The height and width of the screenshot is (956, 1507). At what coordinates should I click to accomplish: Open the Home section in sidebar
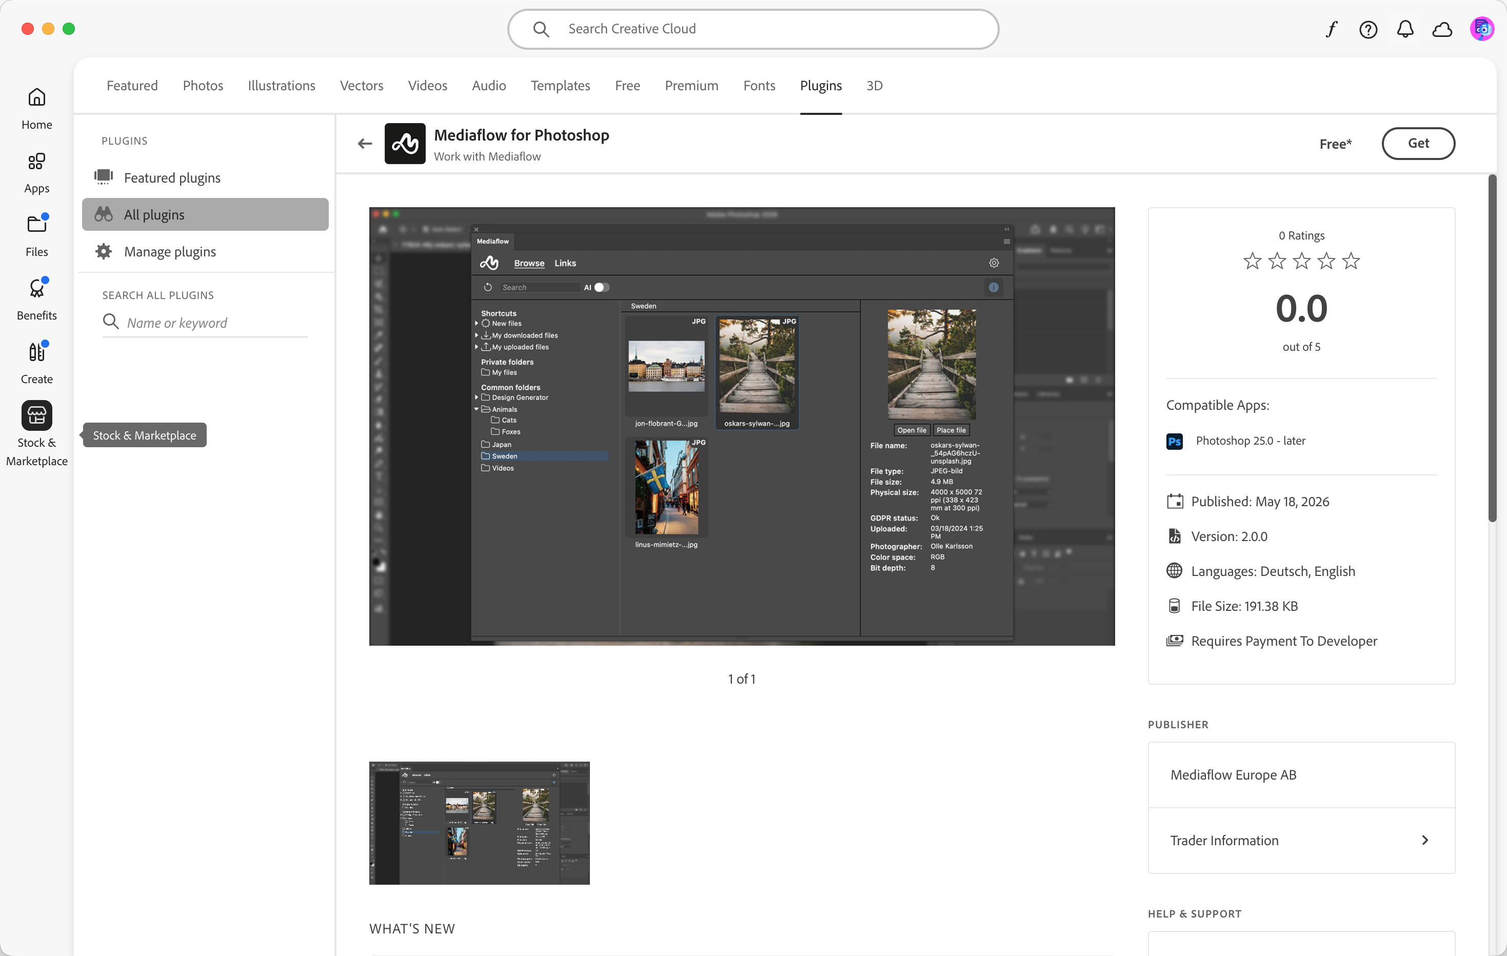click(36, 108)
